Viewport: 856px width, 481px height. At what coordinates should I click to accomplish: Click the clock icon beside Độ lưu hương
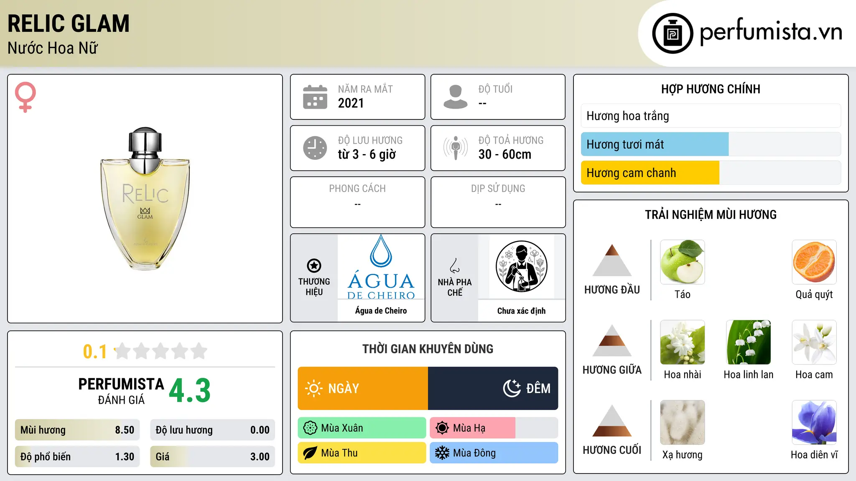click(x=315, y=148)
